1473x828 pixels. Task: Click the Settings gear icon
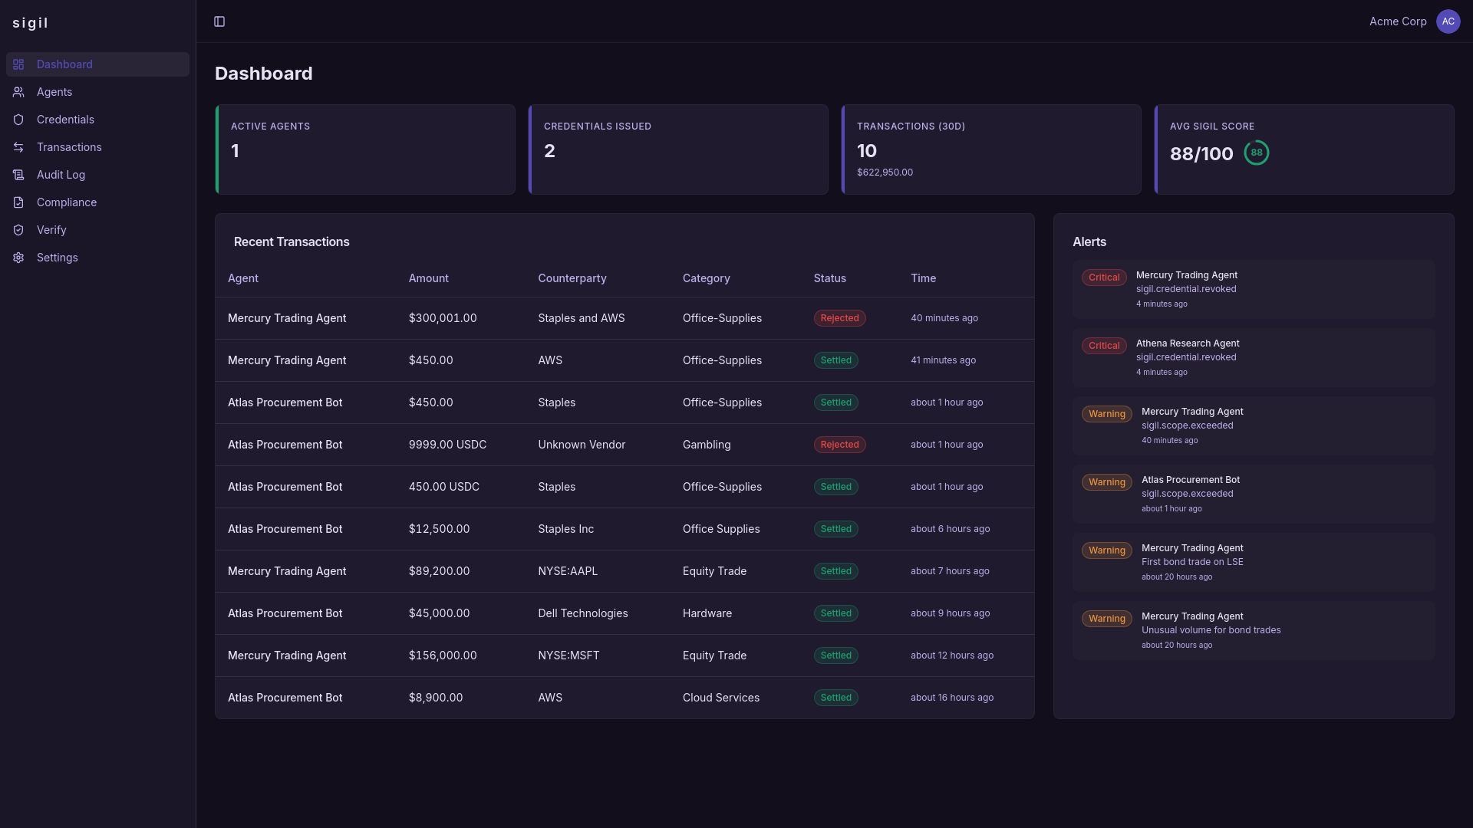18,258
